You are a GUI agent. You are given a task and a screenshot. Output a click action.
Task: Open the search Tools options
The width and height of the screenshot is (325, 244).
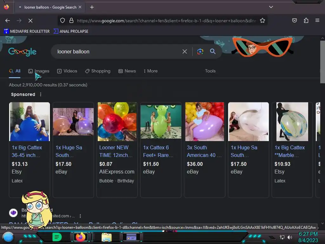pos(210,71)
